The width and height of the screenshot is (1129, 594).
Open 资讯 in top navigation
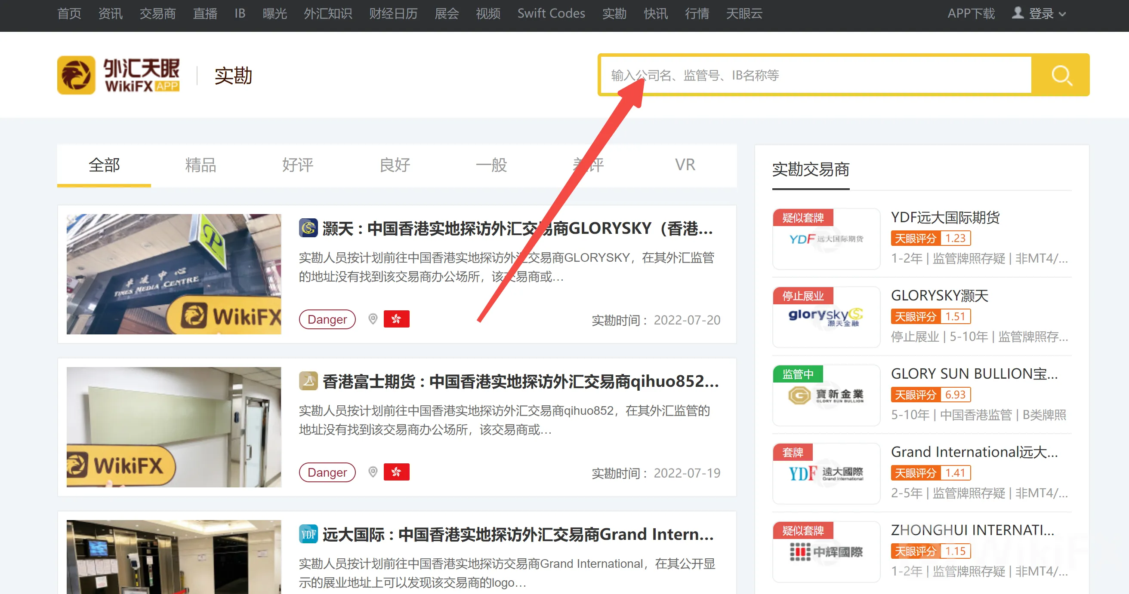(x=111, y=14)
